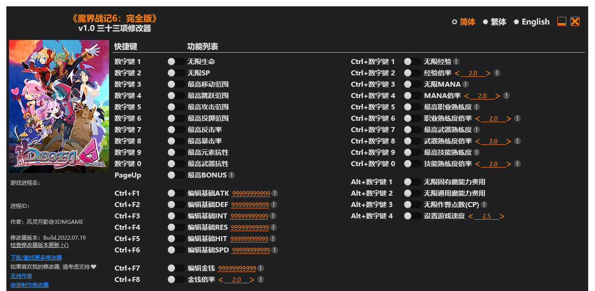Click info icon next to 无限MANA

466,84
